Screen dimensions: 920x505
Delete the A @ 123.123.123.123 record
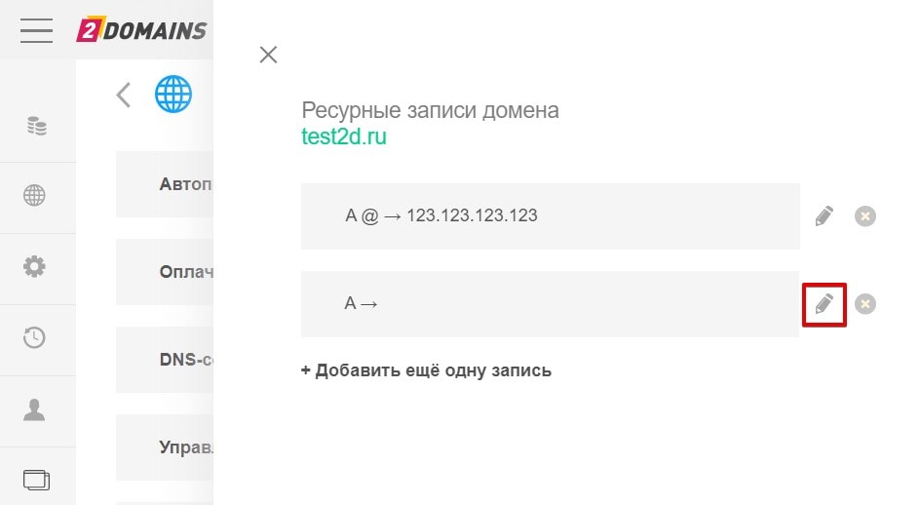[x=865, y=215]
